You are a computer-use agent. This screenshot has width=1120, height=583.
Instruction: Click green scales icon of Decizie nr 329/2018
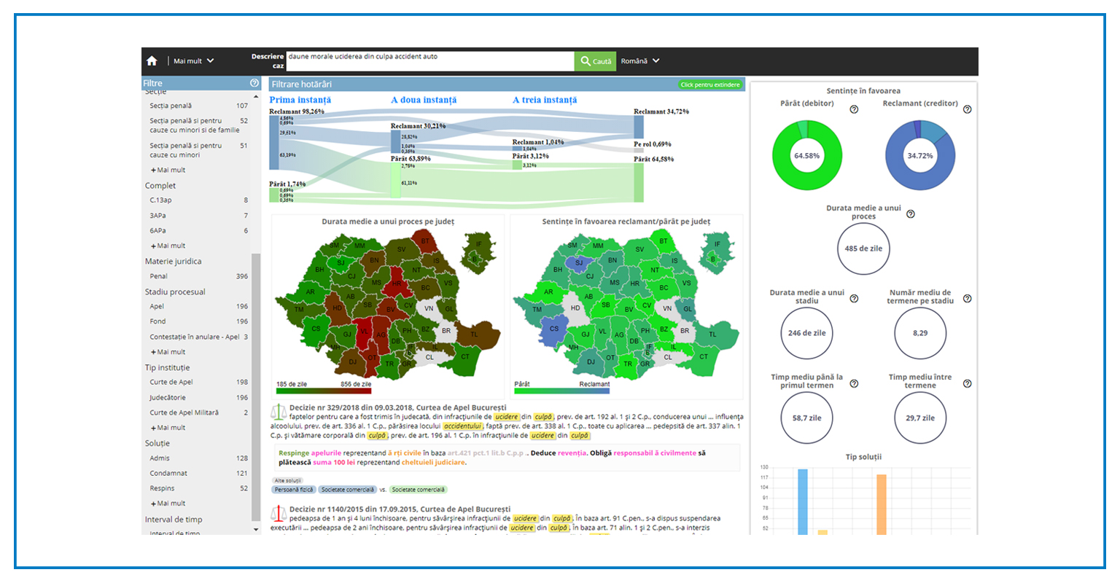(279, 413)
